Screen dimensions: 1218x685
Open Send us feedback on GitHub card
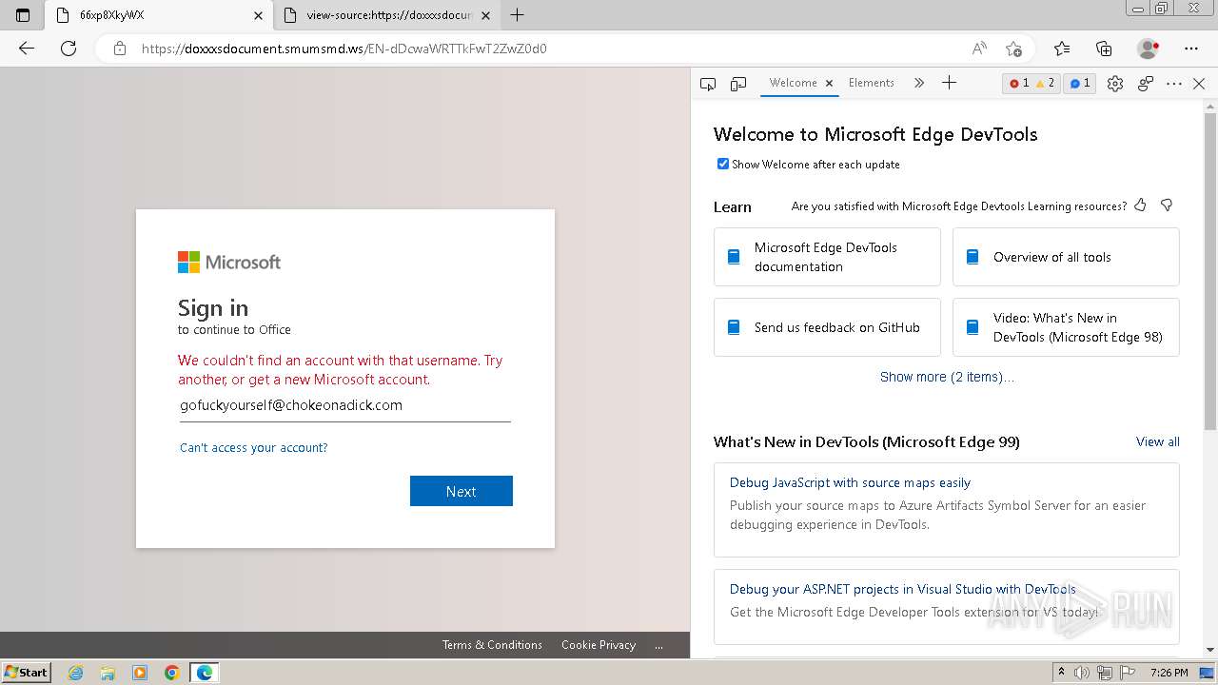pyautogui.click(x=827, y=327)
